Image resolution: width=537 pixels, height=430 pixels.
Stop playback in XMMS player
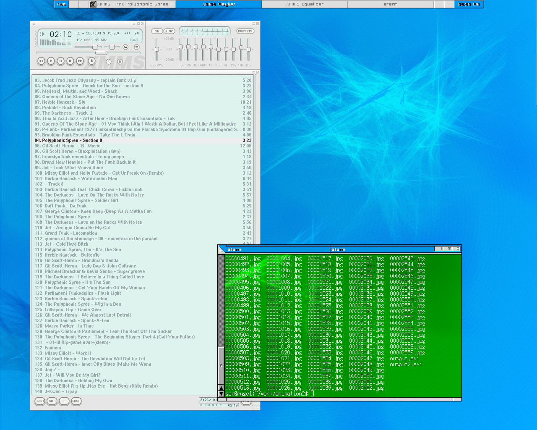coord(70,61)
